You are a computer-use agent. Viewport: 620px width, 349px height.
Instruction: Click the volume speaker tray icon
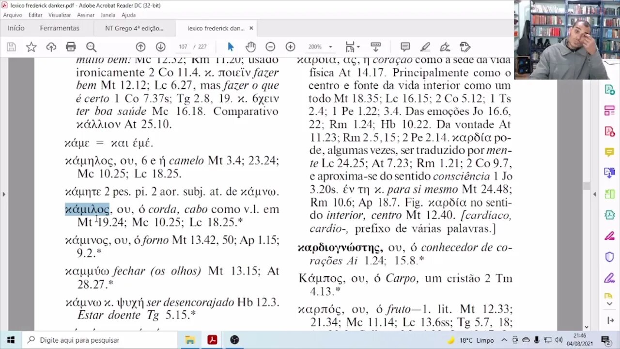coord(558,340)
